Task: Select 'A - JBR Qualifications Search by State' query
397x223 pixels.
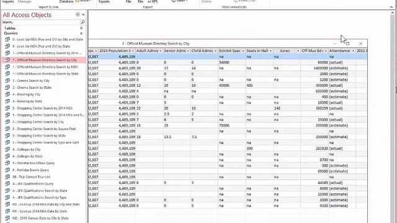Action: tap(44, 191)
